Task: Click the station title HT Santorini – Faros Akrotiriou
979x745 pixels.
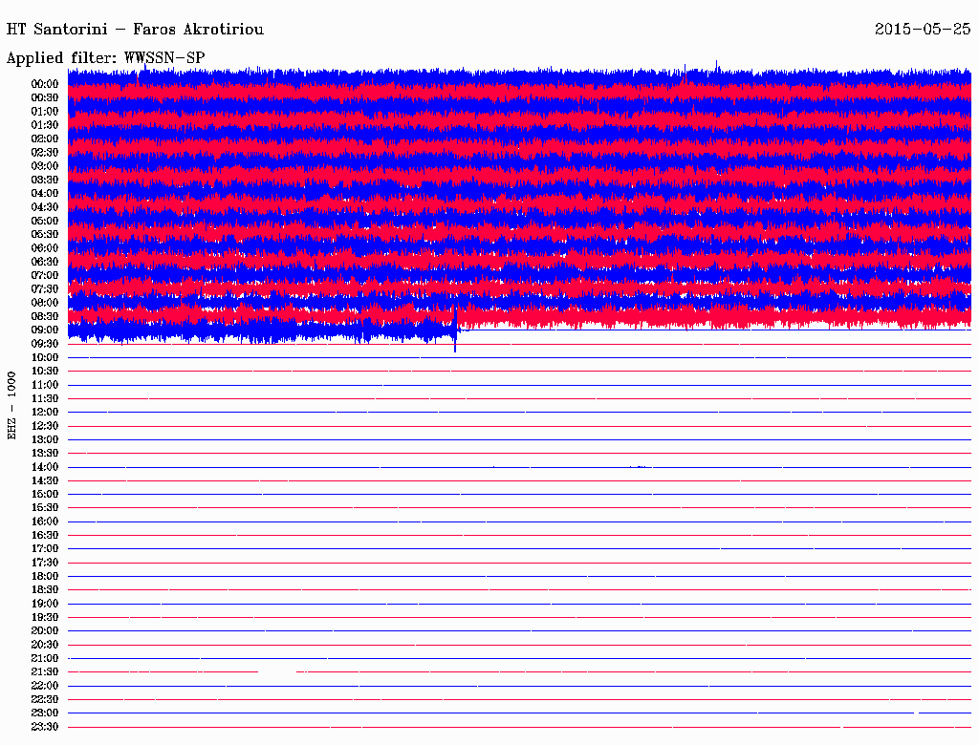Action: [x=135, y=30]
